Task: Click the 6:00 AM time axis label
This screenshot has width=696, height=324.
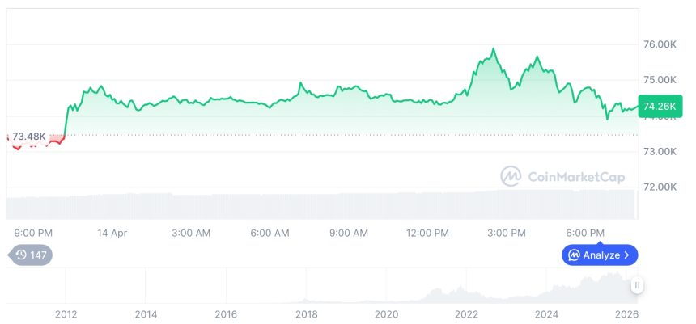Action: click(x=269, y=233)
